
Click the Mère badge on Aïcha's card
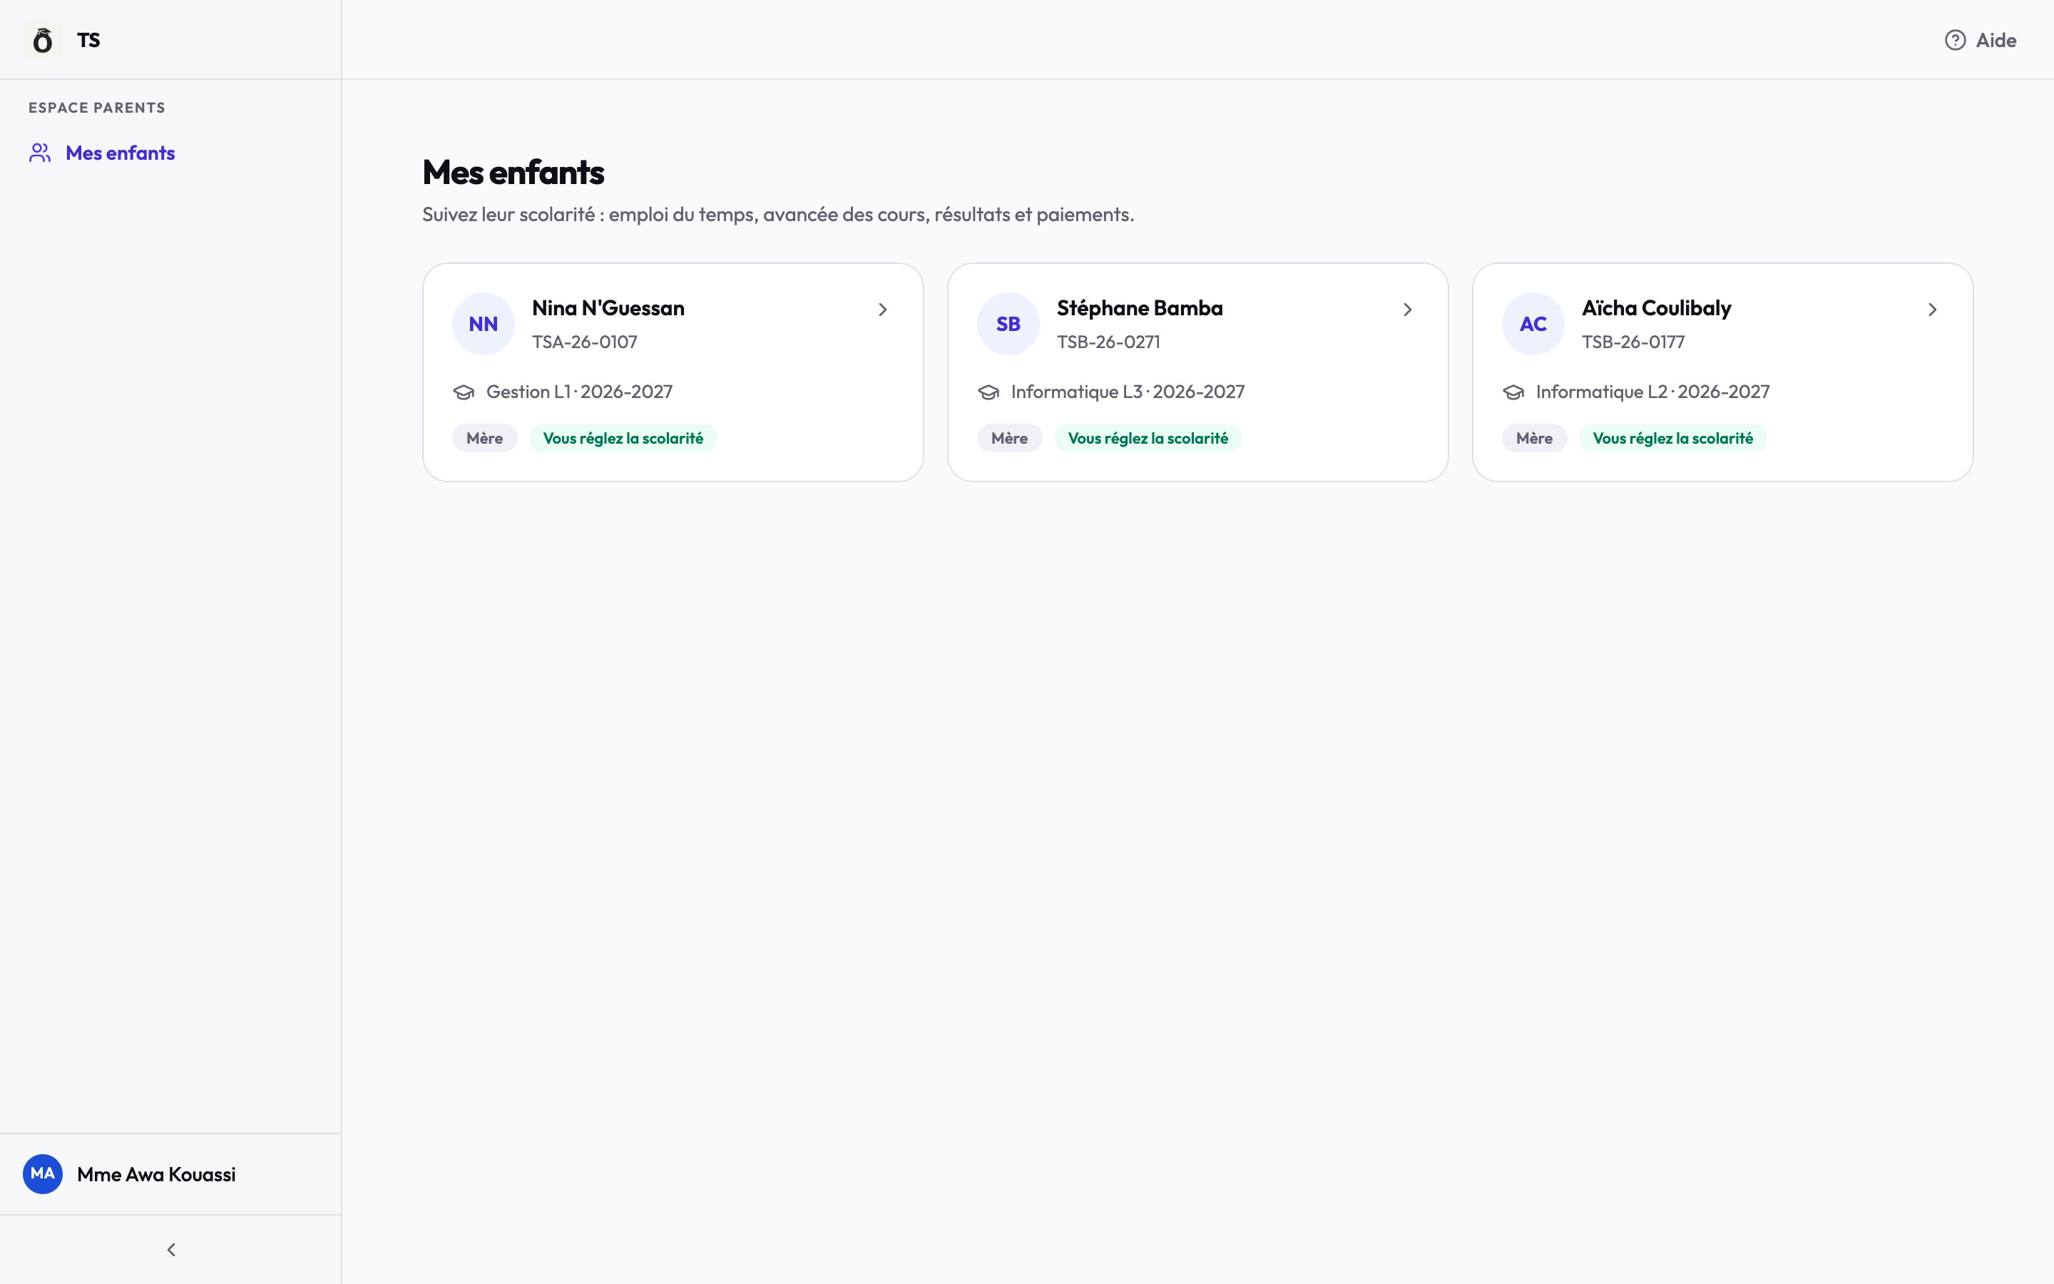[x=1535, y=438]
